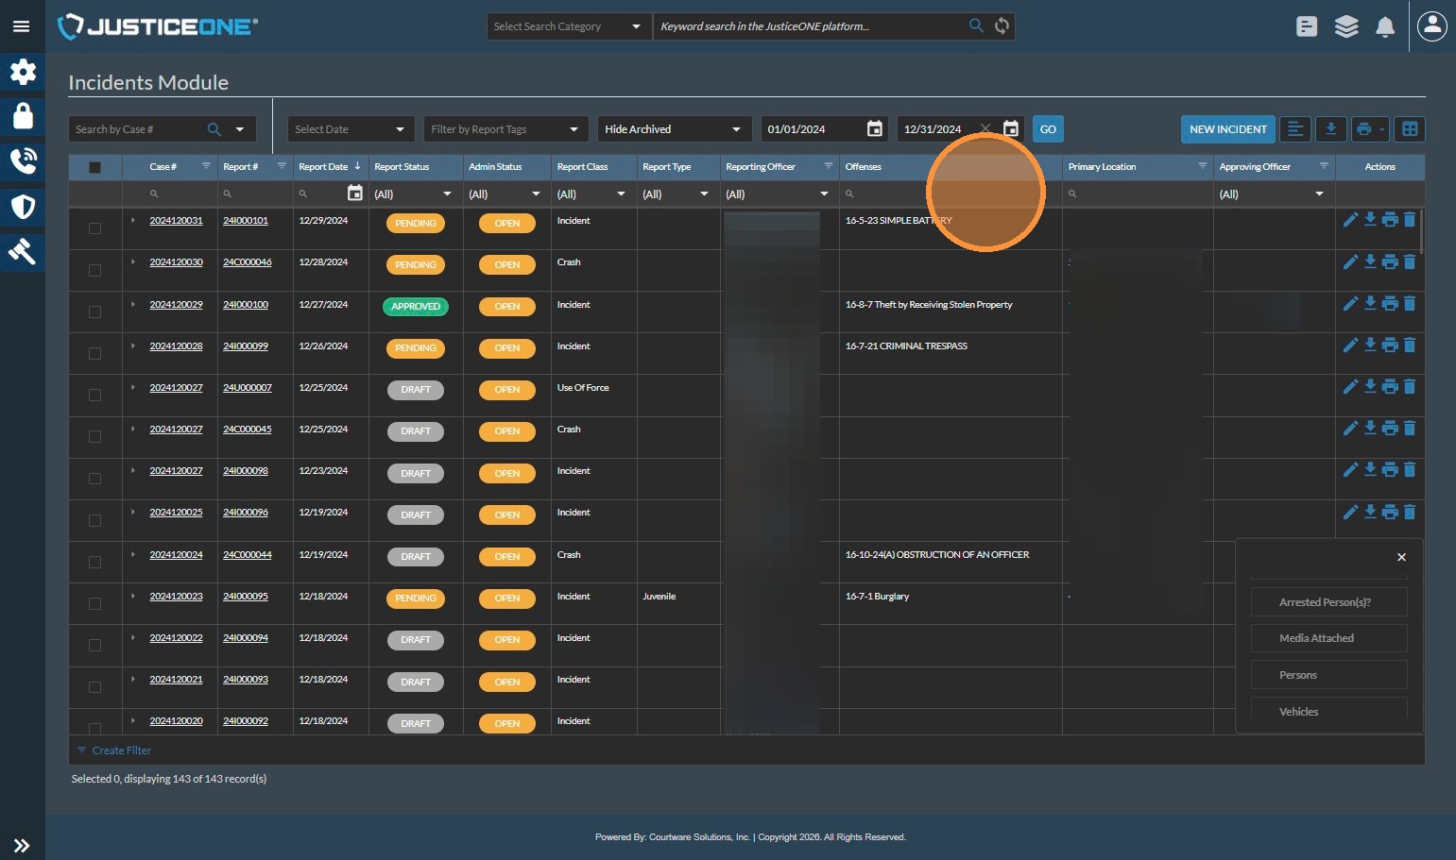Click the NEW INCIDENT button

(1227, 129)
